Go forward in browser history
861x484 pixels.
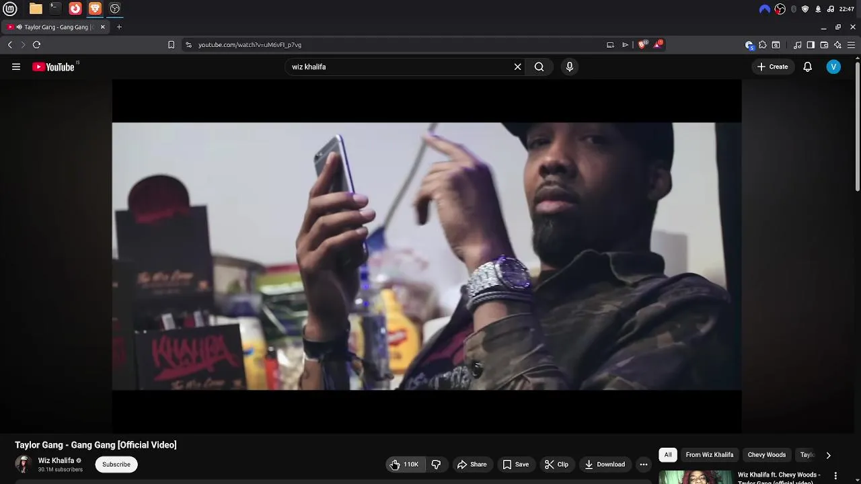point(23,44)
